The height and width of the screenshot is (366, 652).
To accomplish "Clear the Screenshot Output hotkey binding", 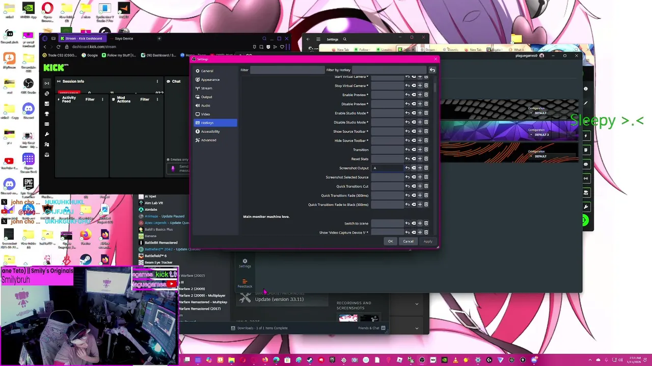I will (x=414, y=168).
